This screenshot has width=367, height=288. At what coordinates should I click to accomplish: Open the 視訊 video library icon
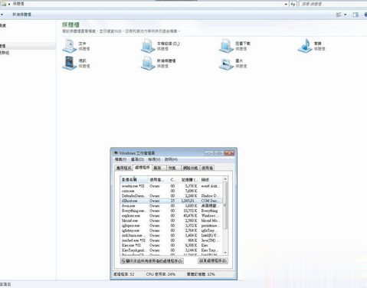coord(70,63)
